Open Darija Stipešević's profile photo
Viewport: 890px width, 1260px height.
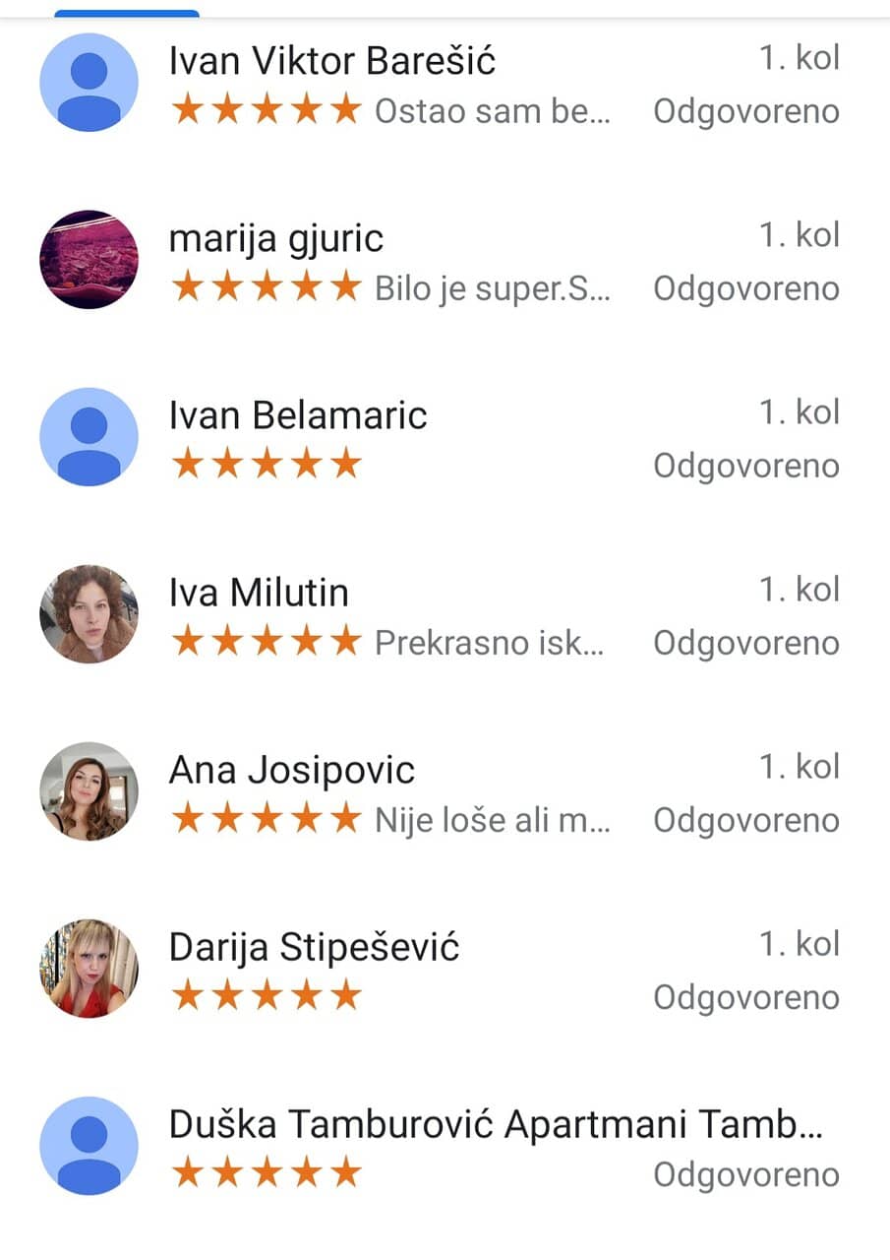point(89,969)
